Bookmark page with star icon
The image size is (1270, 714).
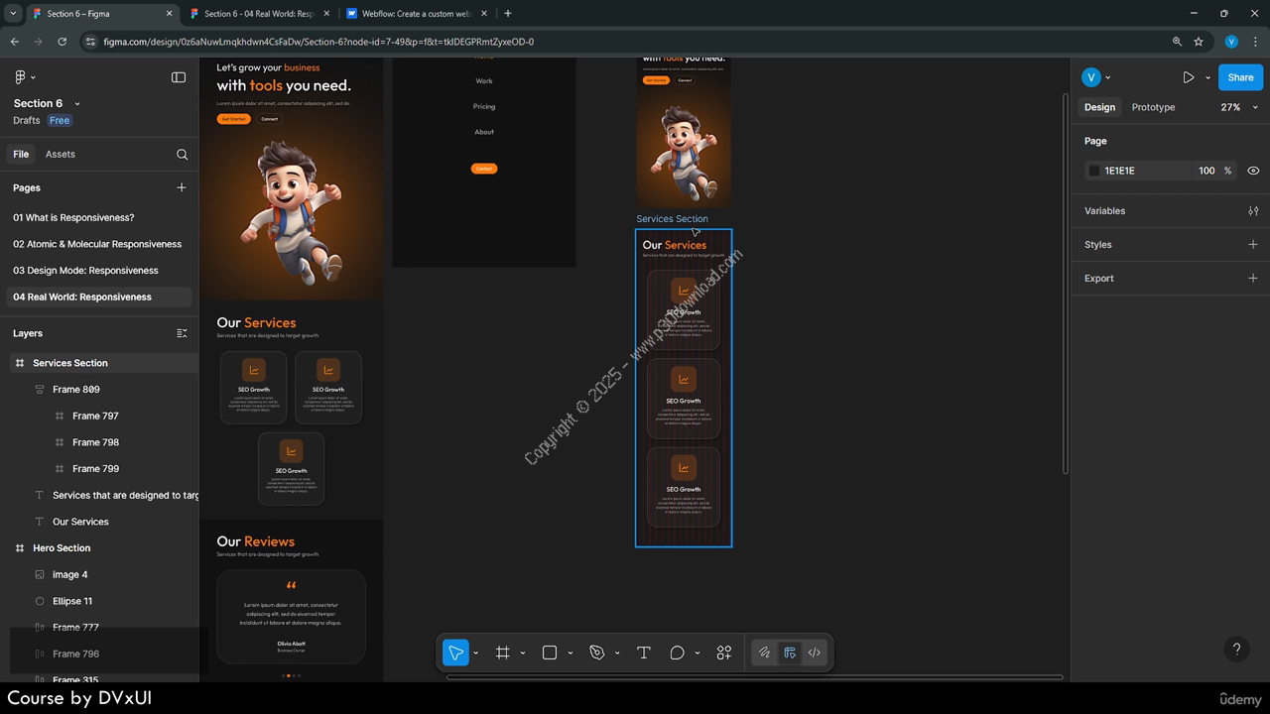tap(1199, 42)
